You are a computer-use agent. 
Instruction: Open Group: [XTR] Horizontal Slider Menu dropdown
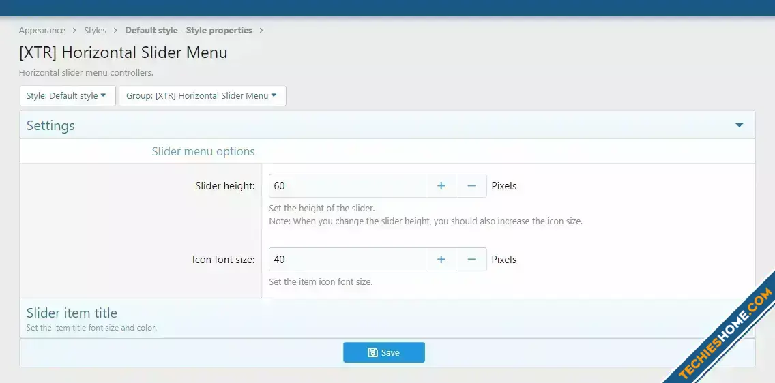coord(202,96)
